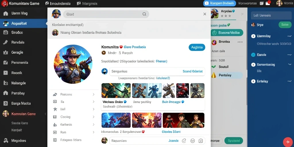Click the Soutull checkmark item
Image resolution: width=294 pixels, height=147 pixels.
pyautogui.click(x=220, y=67)
